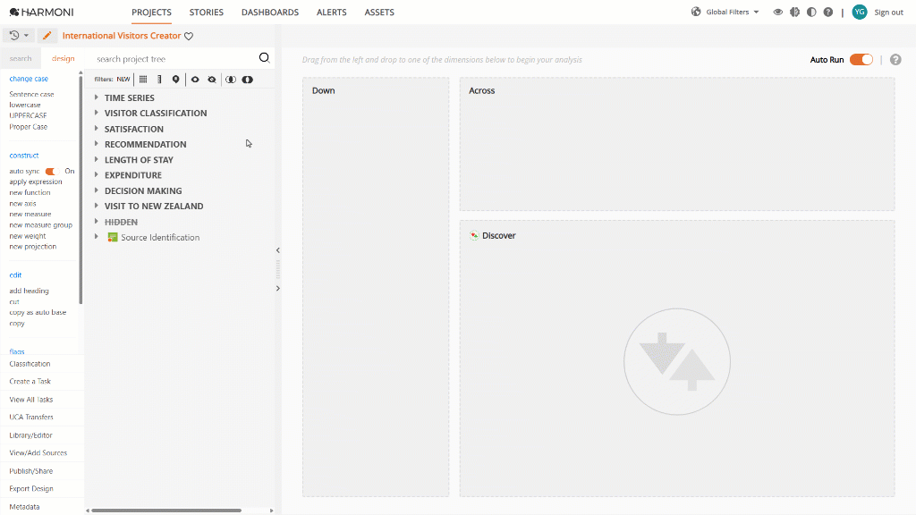Image resolution: width=916 pixels, height=515 pixels.
Task: Click Sign out
Action: (x=888, y=13)
